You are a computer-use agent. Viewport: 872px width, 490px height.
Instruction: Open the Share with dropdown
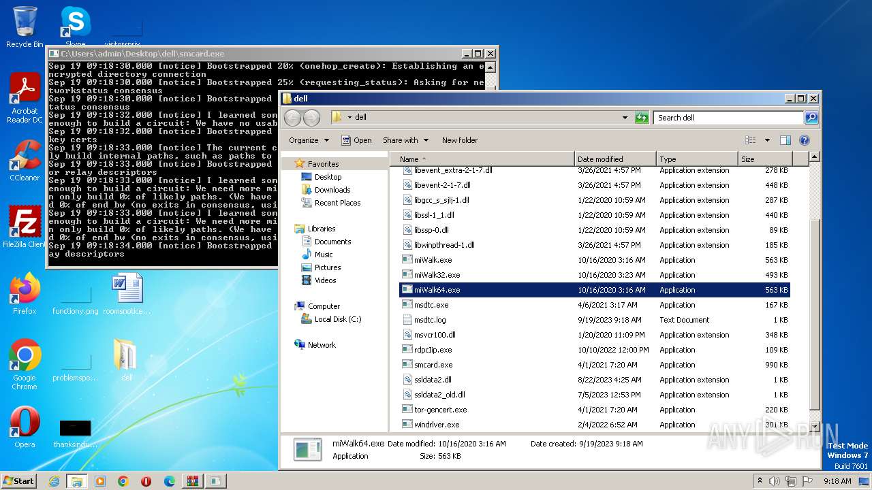point(405,140)
